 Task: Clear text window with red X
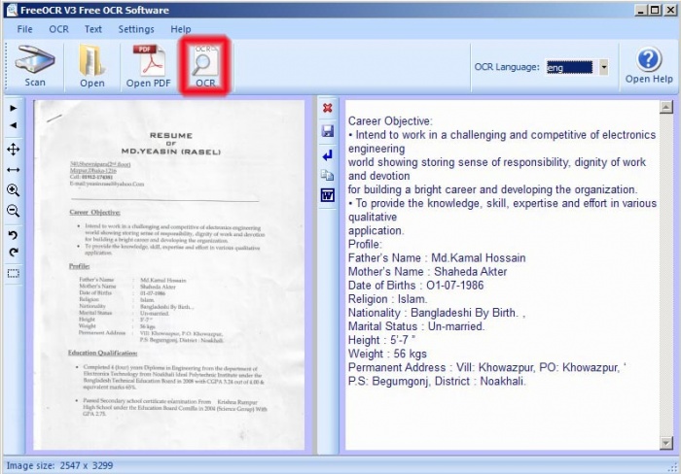tap(328, 108)
